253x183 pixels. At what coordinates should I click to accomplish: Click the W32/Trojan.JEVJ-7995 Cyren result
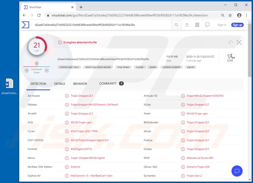tap(84, 131)
